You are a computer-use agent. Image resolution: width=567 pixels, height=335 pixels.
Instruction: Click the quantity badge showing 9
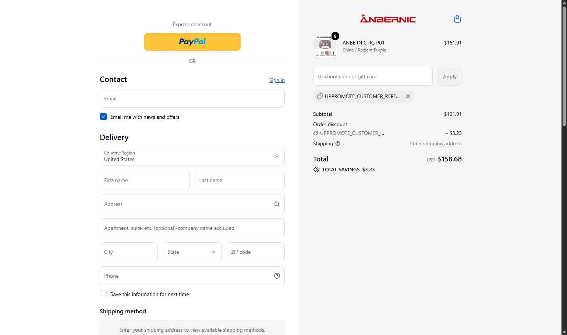click(x=335, y=36)
